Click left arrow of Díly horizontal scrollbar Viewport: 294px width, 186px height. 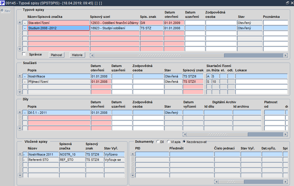coord(185,134)
